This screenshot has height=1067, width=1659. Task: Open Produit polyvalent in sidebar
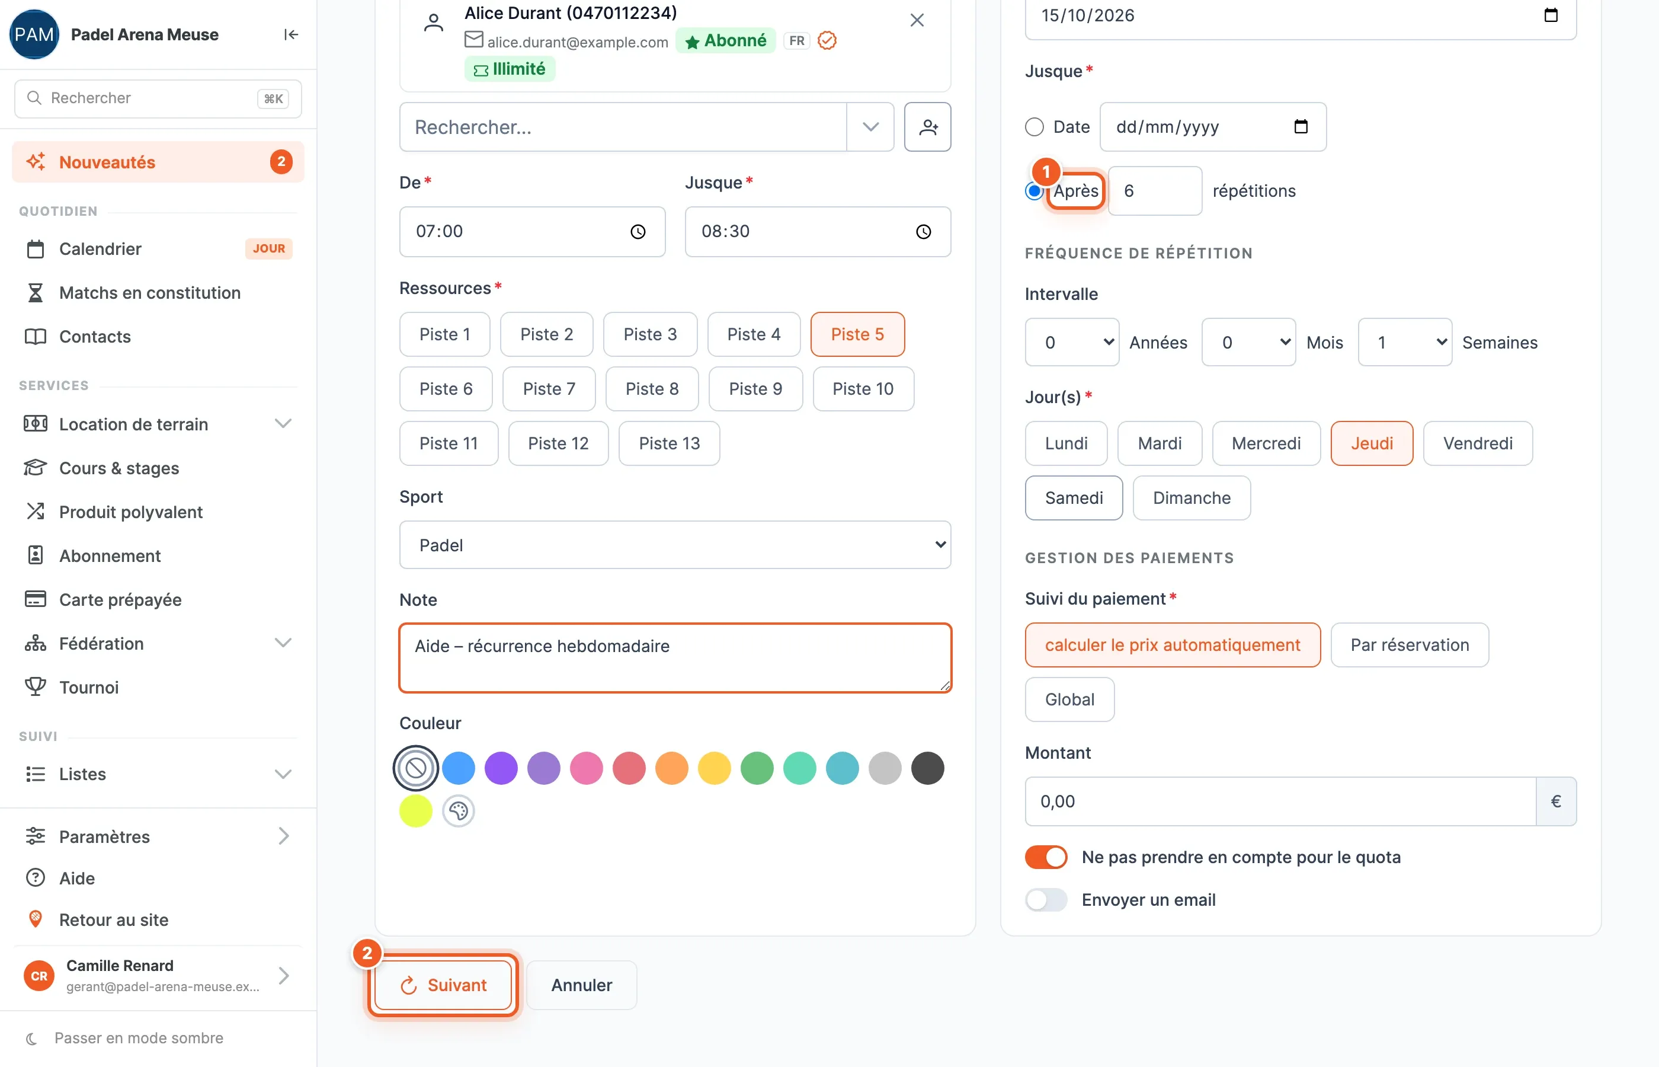159,512
